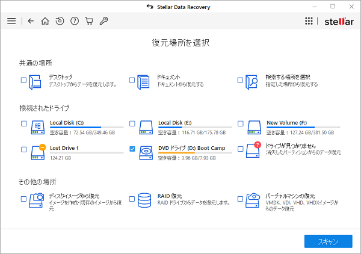Viewport: 361px width, 254px height.
Task: Click the New Volume (F:) drive icon
Action: pos(254,128)
